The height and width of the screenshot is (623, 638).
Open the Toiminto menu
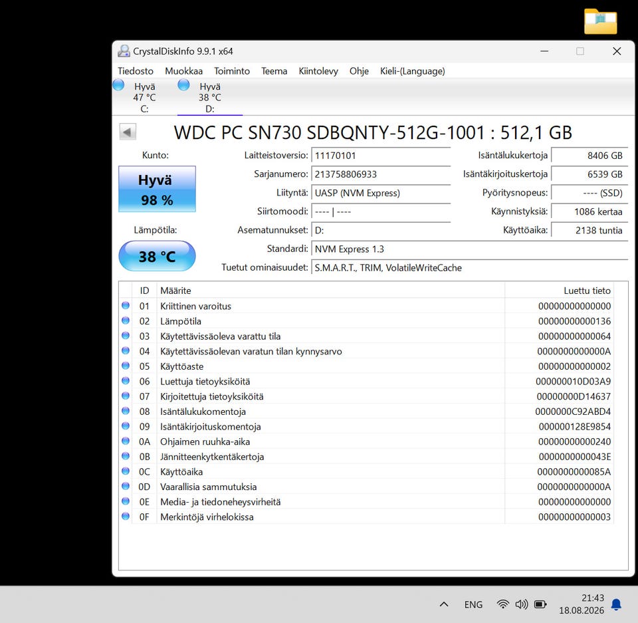coord(232,71)
